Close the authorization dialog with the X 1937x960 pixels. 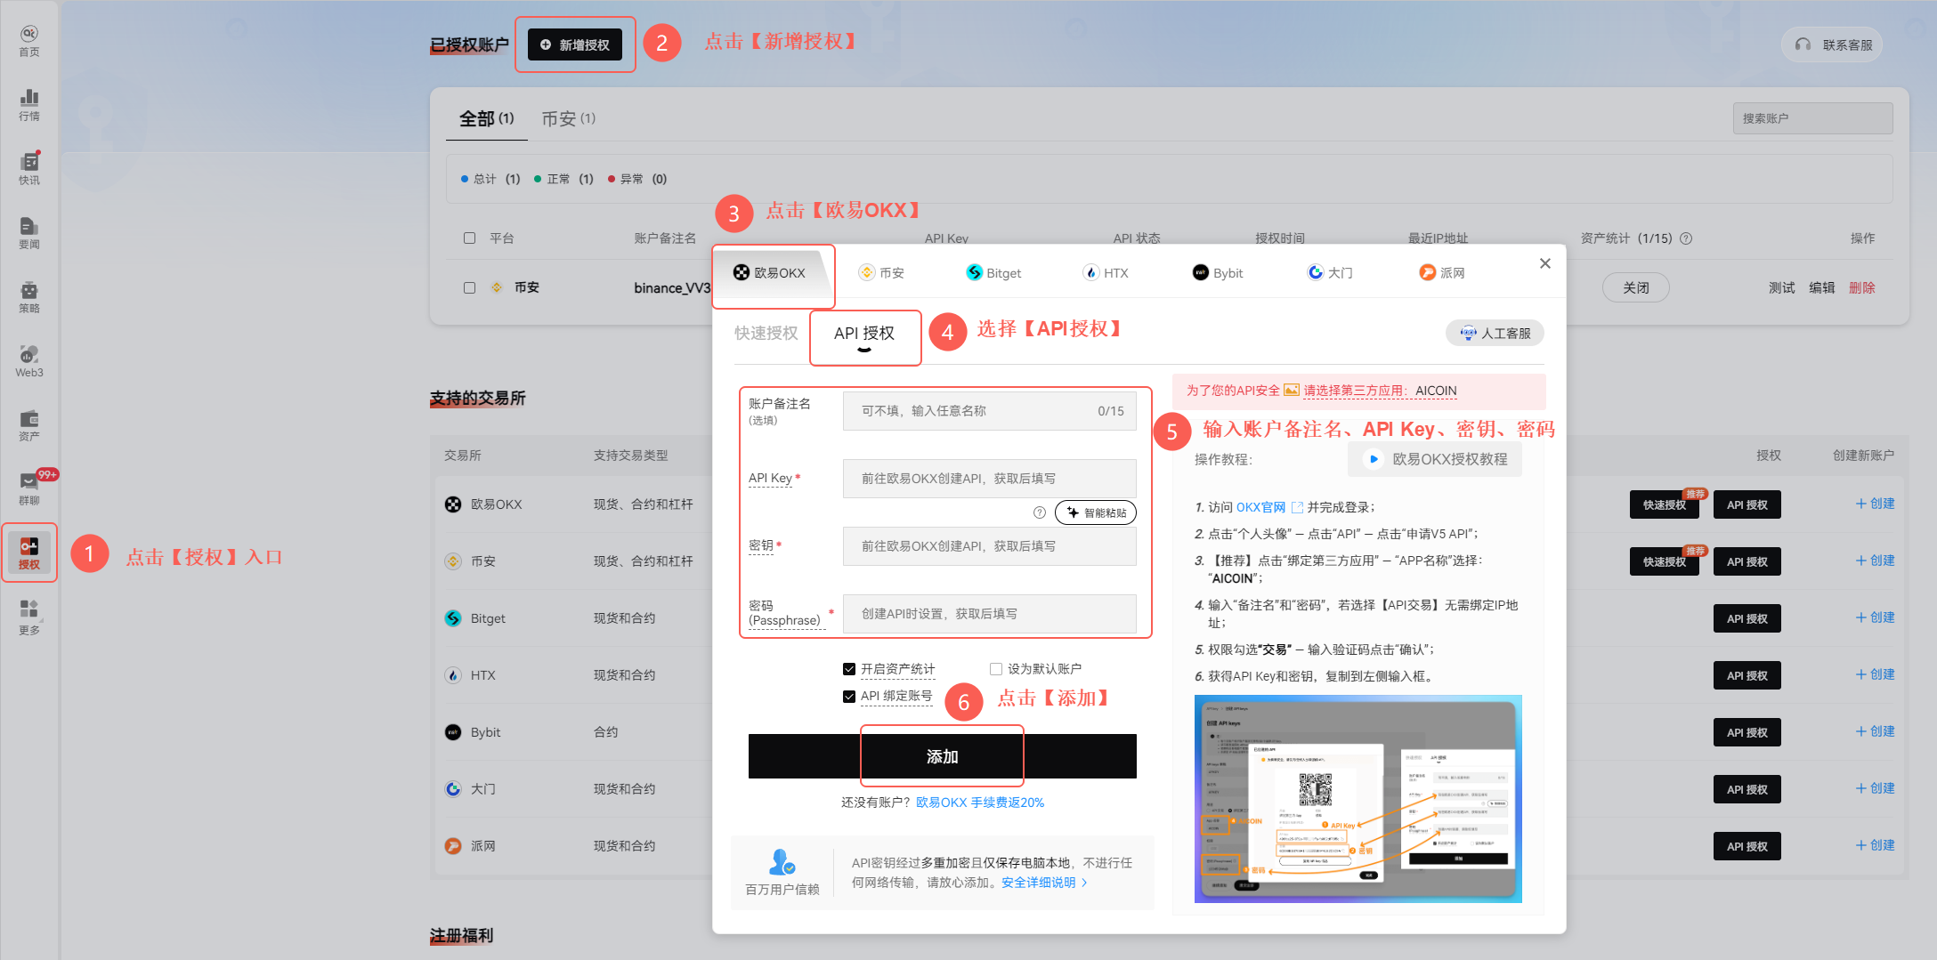click(x=1545, y=263)
